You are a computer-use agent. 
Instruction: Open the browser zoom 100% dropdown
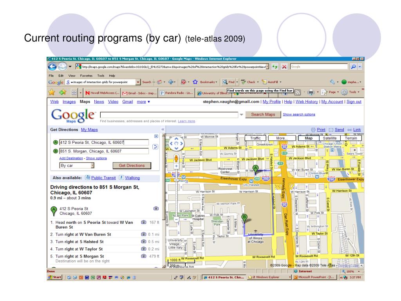(x=359, y=271)
